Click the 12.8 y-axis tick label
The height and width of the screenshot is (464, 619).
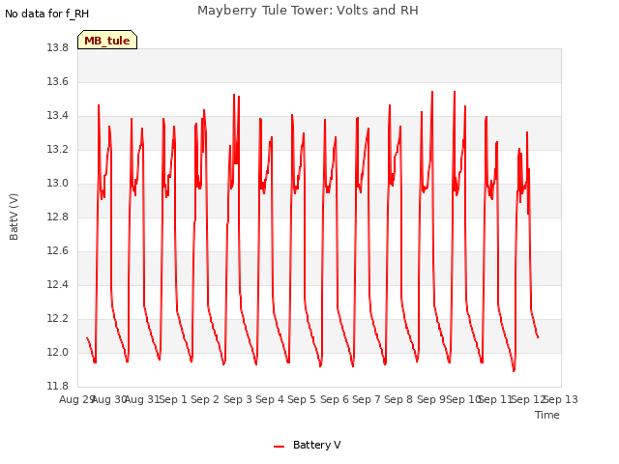(x=58, y=217)
